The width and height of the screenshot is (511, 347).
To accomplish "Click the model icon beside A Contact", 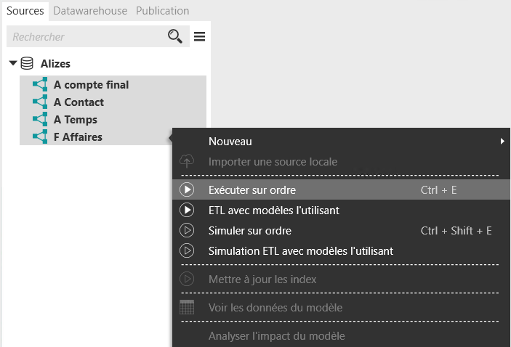I will 40,102.
